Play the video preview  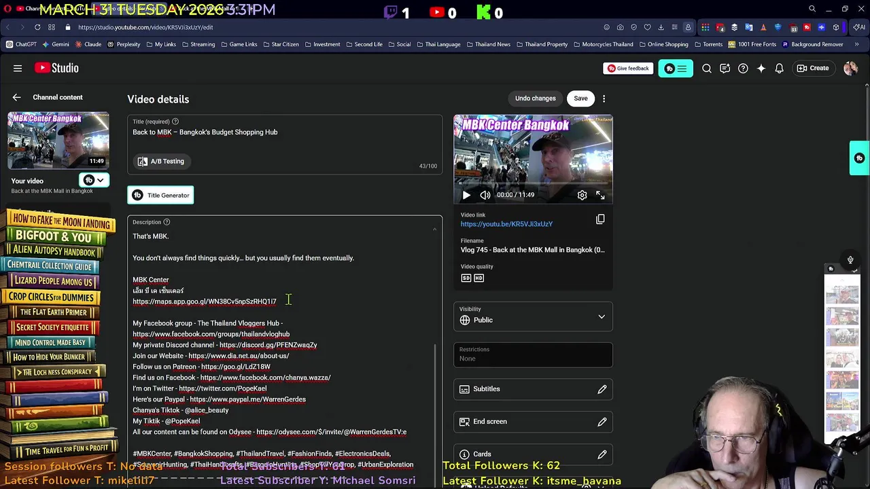click(x=466, y=195)
